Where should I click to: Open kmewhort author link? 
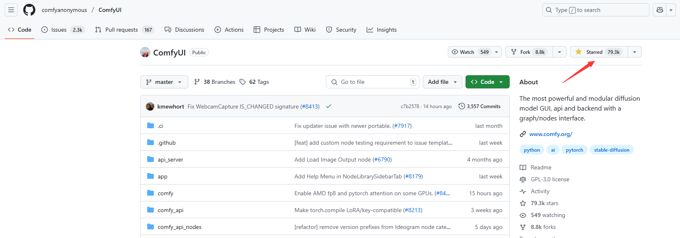tap(171, 106)
